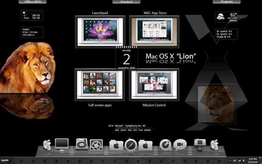
Task: Click the 'Online' status text
Action: 26,29
